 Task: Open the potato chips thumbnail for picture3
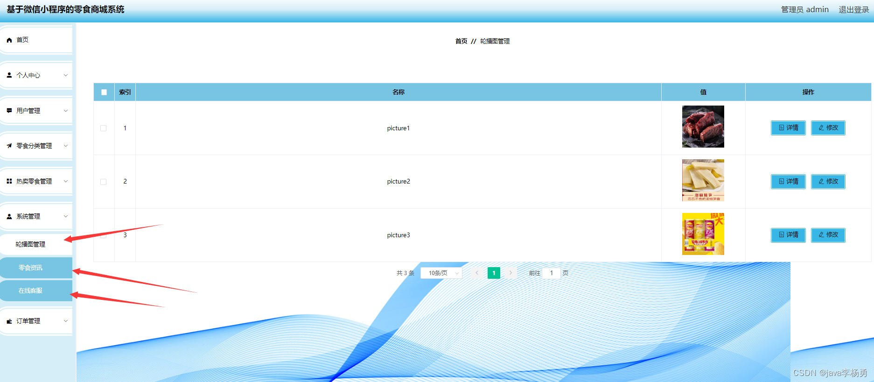point(703,234)
